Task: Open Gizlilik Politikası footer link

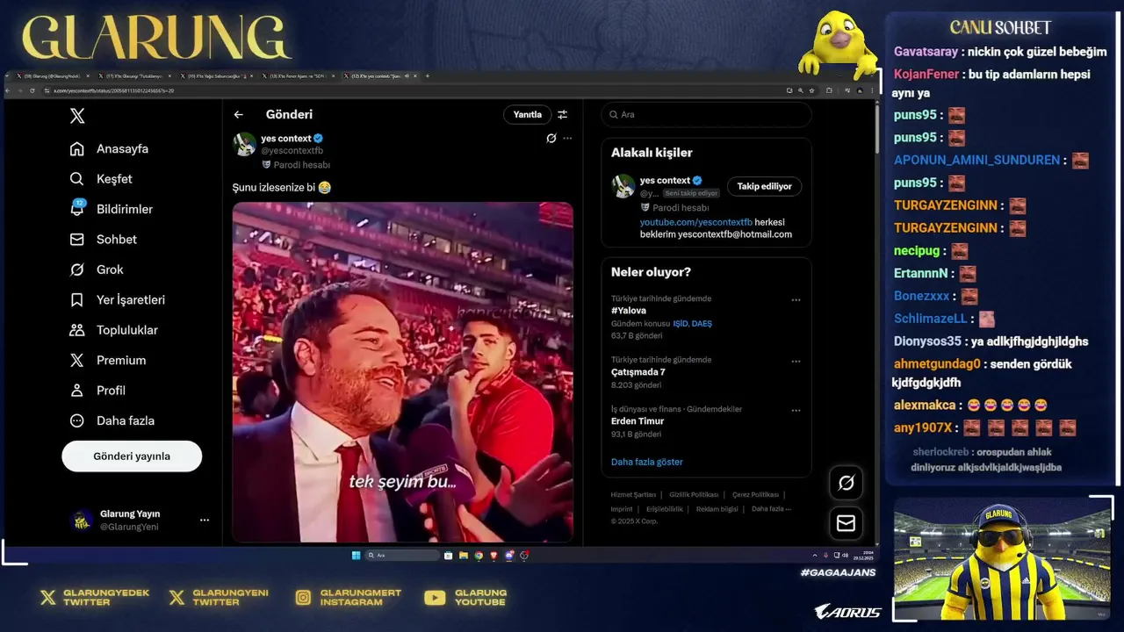Action: point(694,495)
